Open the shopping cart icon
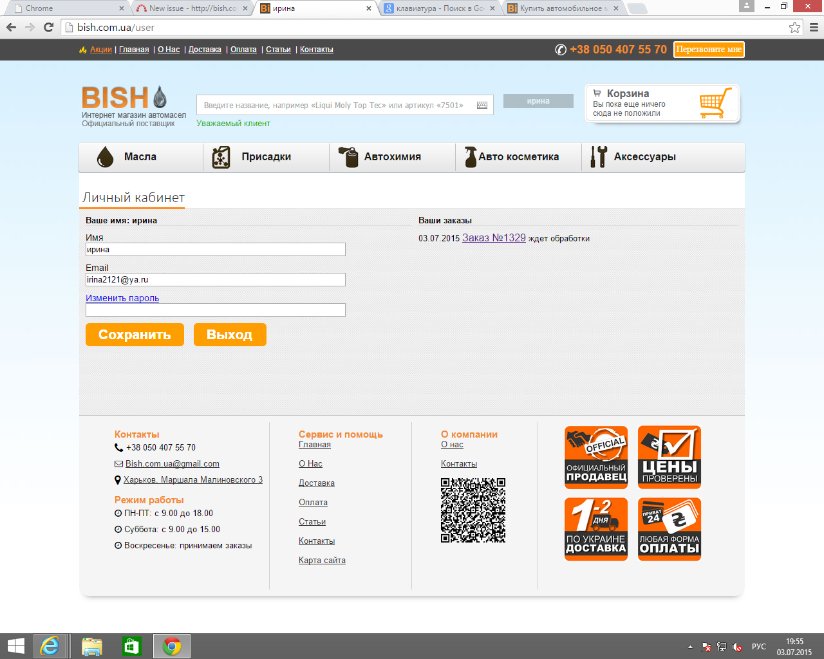824x659 pixels. (x=715, y=103)
